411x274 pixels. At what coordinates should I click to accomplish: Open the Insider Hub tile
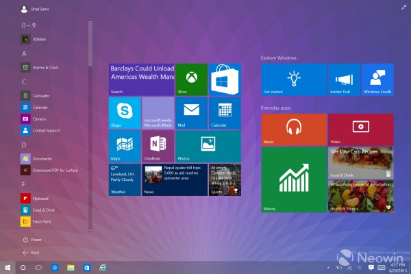pos(343,79)
